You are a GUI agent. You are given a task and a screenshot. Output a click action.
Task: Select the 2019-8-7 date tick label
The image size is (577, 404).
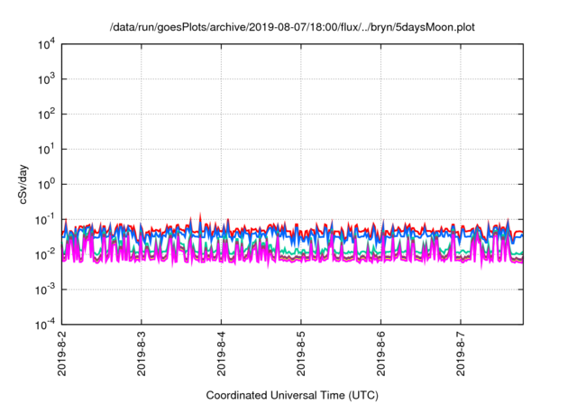461,354
